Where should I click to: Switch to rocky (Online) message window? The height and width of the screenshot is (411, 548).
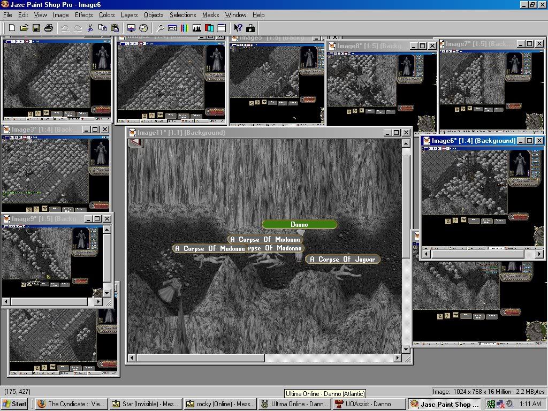coord(220,404)
